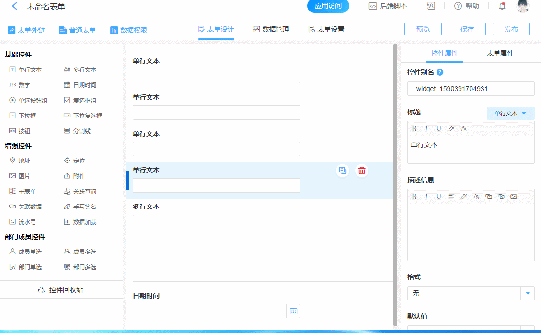The width and height of the screenshot is (541, 333).
Task: Switch to 表单属性 tab
Action: coord(500,54)
